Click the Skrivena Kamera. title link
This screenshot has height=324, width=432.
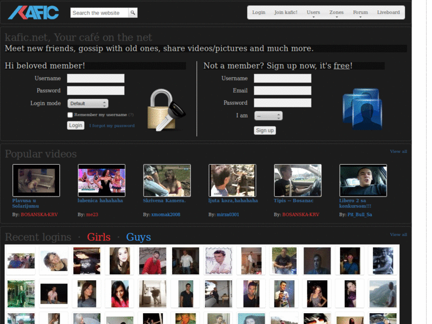164,200
